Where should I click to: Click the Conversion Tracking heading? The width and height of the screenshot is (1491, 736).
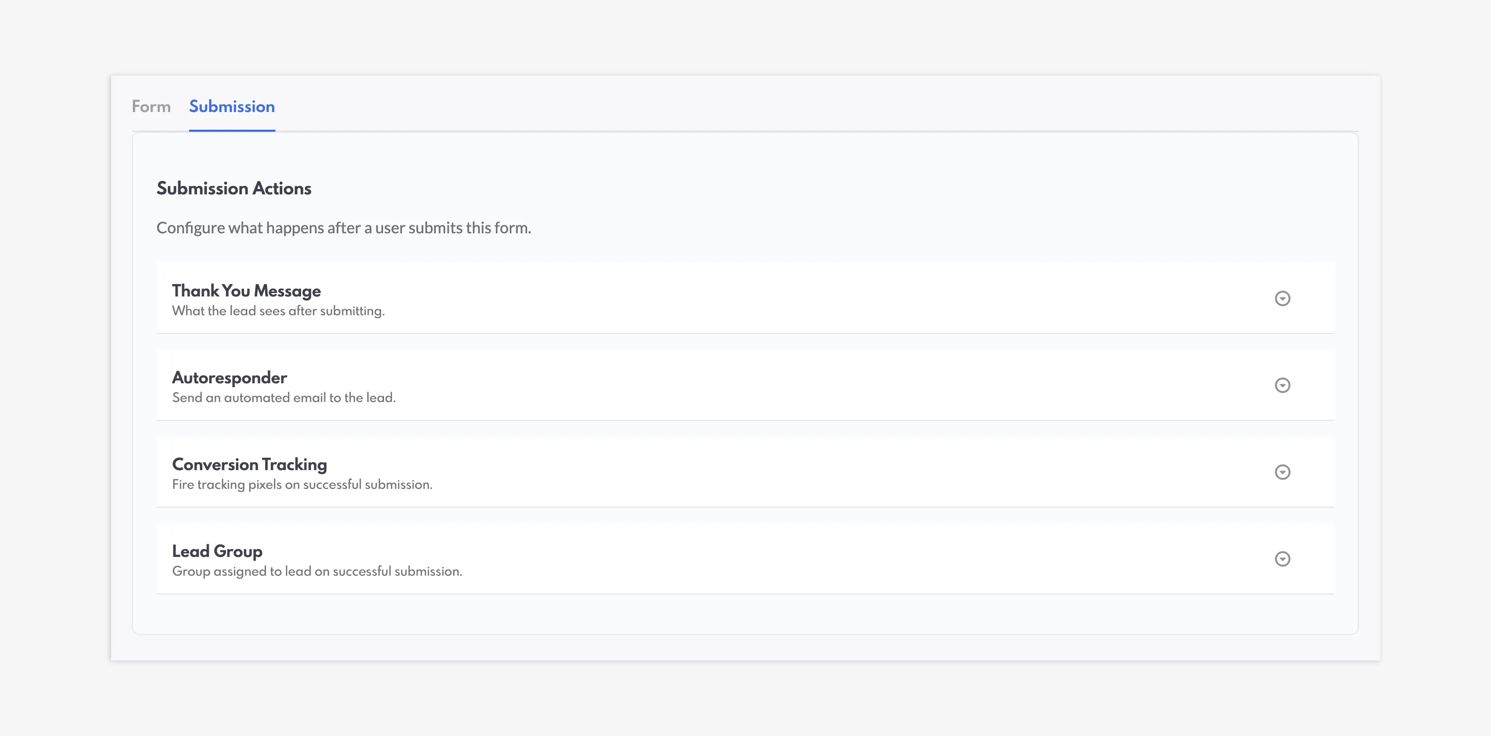point(249,464)
